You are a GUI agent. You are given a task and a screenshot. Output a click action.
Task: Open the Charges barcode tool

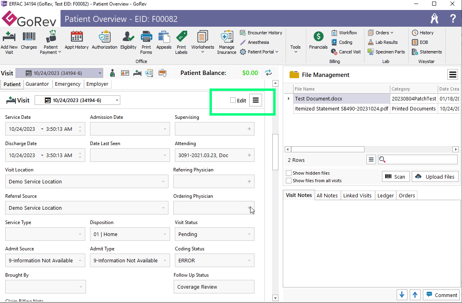click(x=29, y=41)
